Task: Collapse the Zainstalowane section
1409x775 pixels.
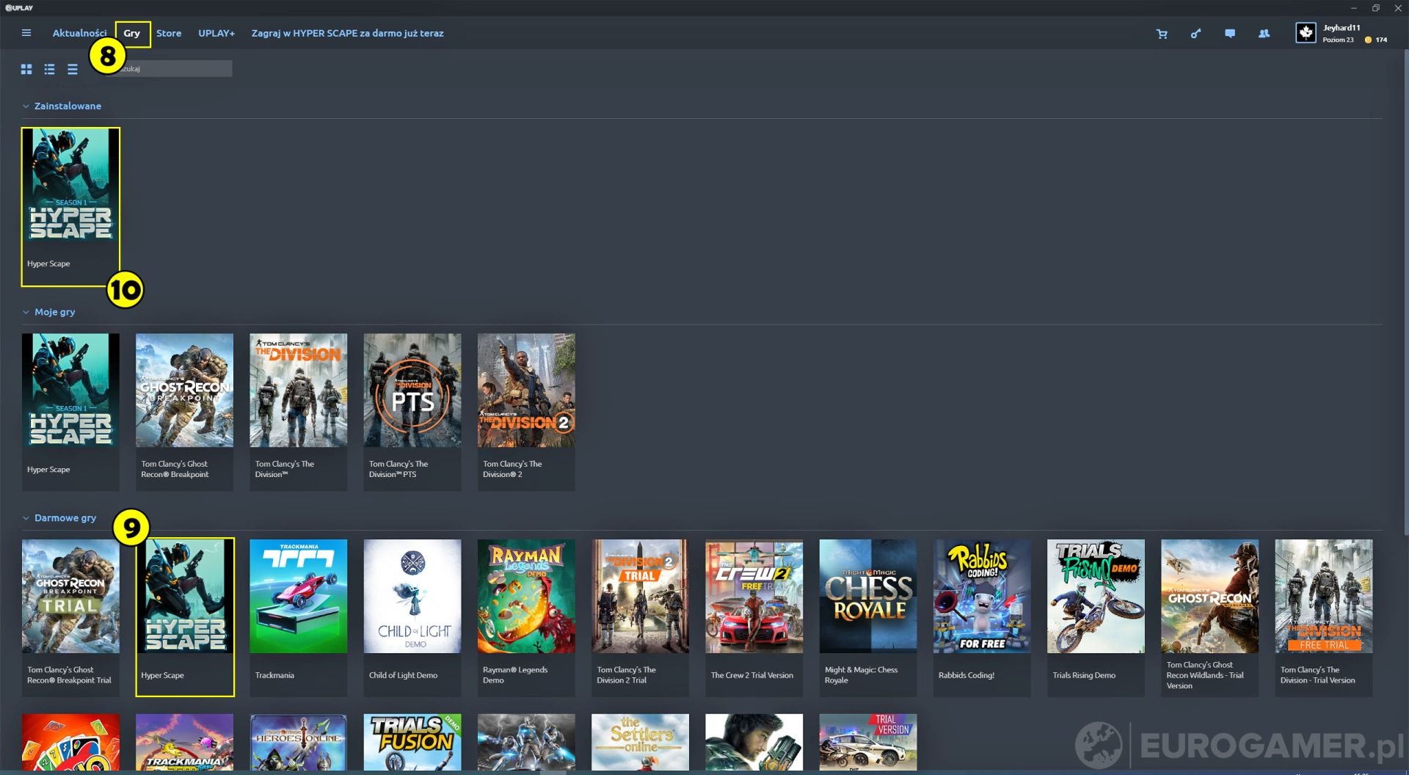Action: click(26, 106)
